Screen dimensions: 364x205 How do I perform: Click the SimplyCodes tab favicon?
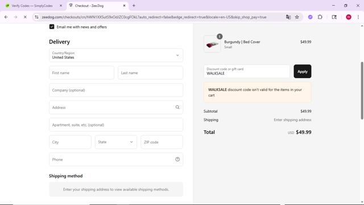(7, 6)
